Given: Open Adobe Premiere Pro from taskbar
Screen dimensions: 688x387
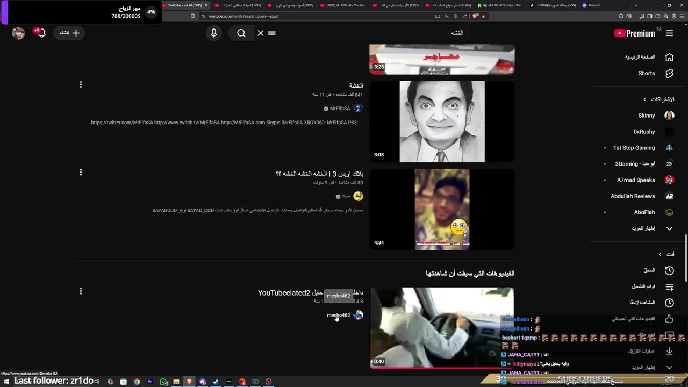Looking at the screenshot, I should click(150, 382).
